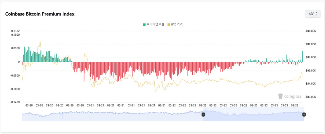
Task: Click the first 03-20 date label
Action: tap(29, 106)
